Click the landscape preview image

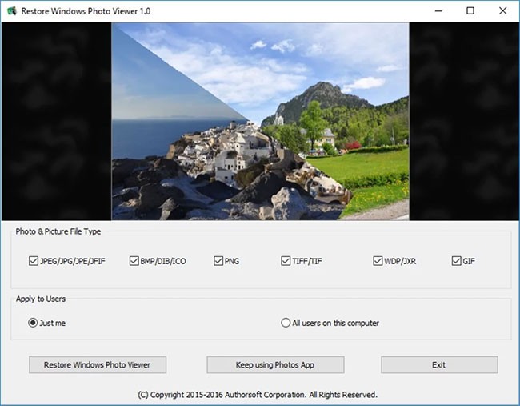(x=260, y=121)
